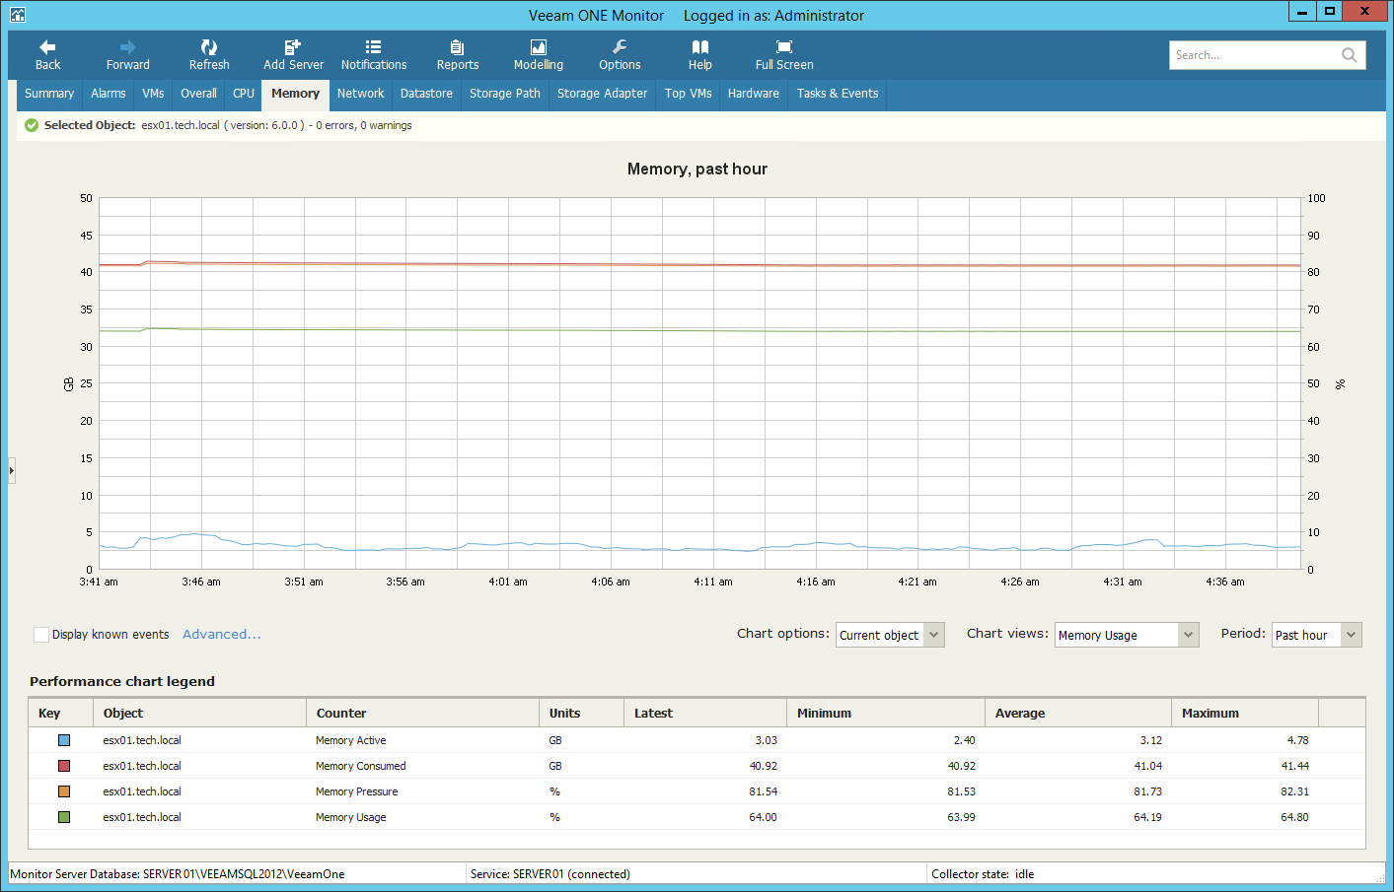This screenshot has height=892, width=1394.
Task: Click the Selected Object esx01.tech.local text
Action: (x=228, y=125)
